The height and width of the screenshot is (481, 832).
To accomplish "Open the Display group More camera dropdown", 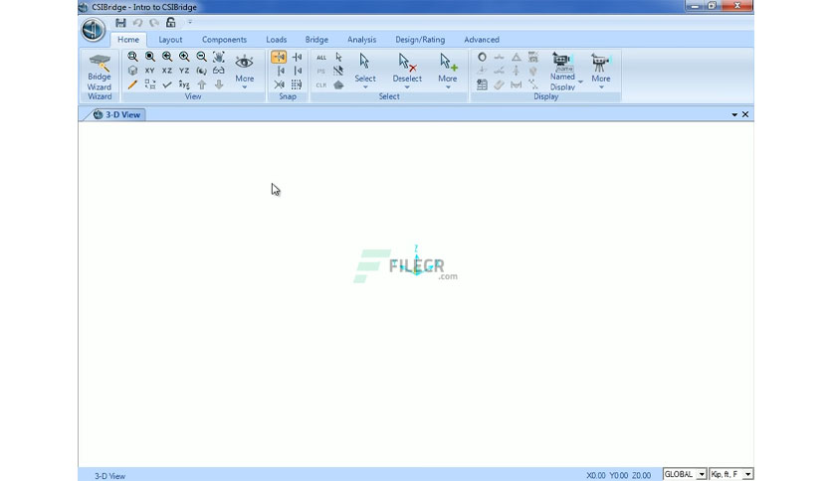I will tap(601, 71).
